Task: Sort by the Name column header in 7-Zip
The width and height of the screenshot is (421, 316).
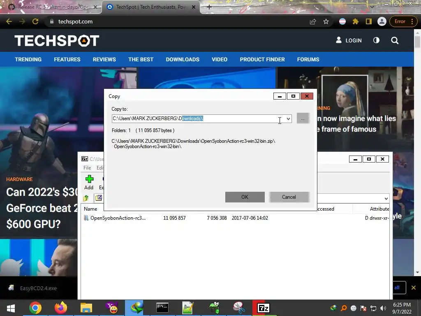Action: 90,209
